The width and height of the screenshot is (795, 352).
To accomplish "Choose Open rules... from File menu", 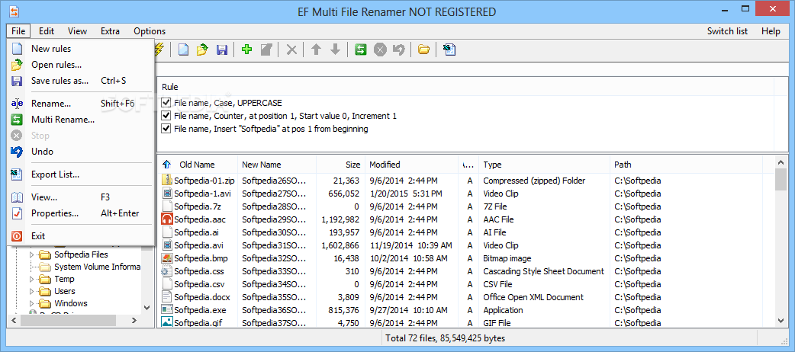I will click(81, 65).
